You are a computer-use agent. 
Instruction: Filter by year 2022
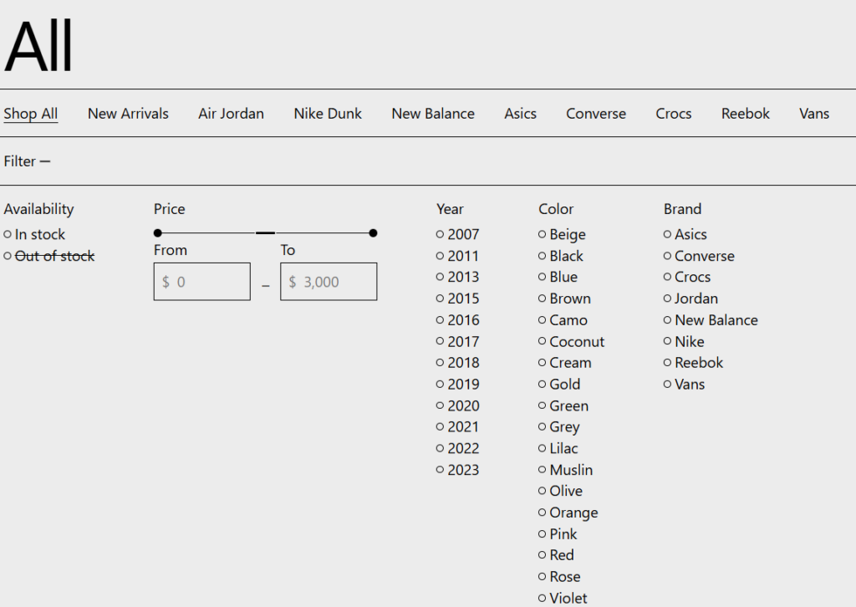tap(457, 448)
